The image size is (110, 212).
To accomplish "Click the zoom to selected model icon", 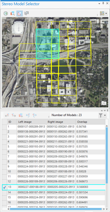I will [13, 13].
